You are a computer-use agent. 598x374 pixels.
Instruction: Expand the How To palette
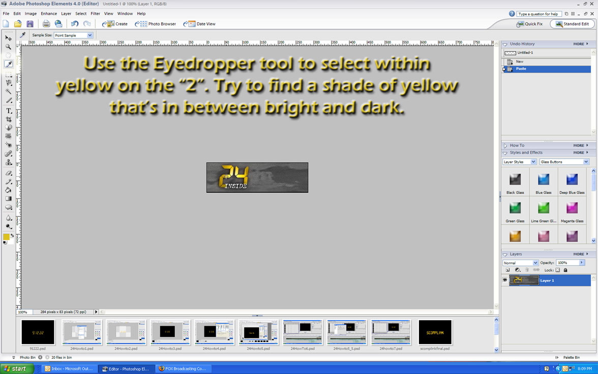[505, 146]
